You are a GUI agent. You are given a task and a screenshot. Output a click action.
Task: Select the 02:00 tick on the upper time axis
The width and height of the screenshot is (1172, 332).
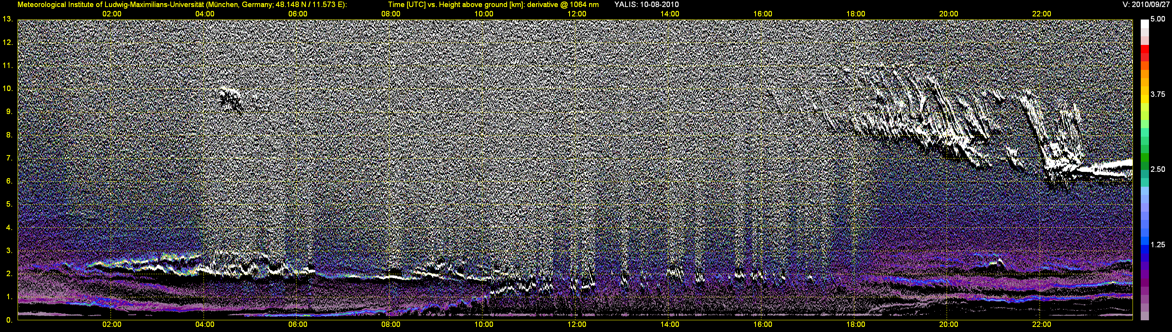tap(112, 14)
